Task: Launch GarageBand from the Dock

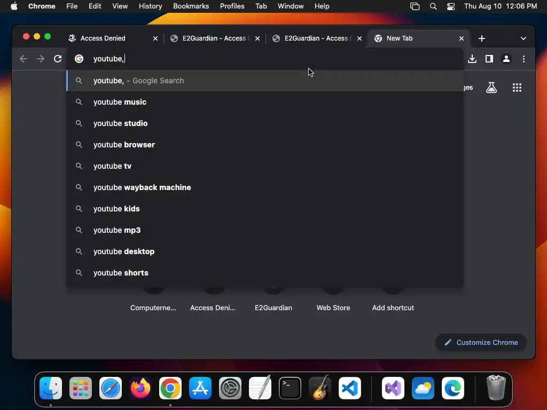Action: pos(319,388)
